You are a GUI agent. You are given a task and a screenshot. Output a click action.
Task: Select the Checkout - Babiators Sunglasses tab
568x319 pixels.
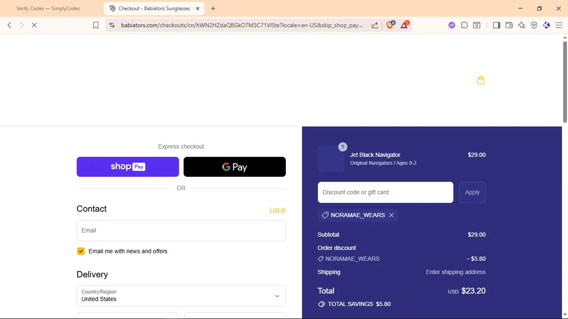(154, 8)
